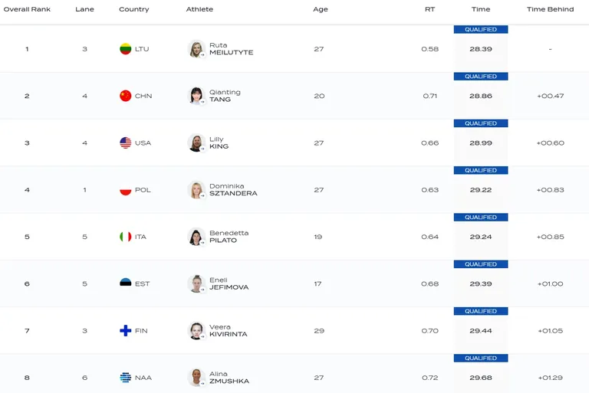This screenshot has height=393, width=589.
Task: Click the China flag icon
Action: click(x=126, y=96)
